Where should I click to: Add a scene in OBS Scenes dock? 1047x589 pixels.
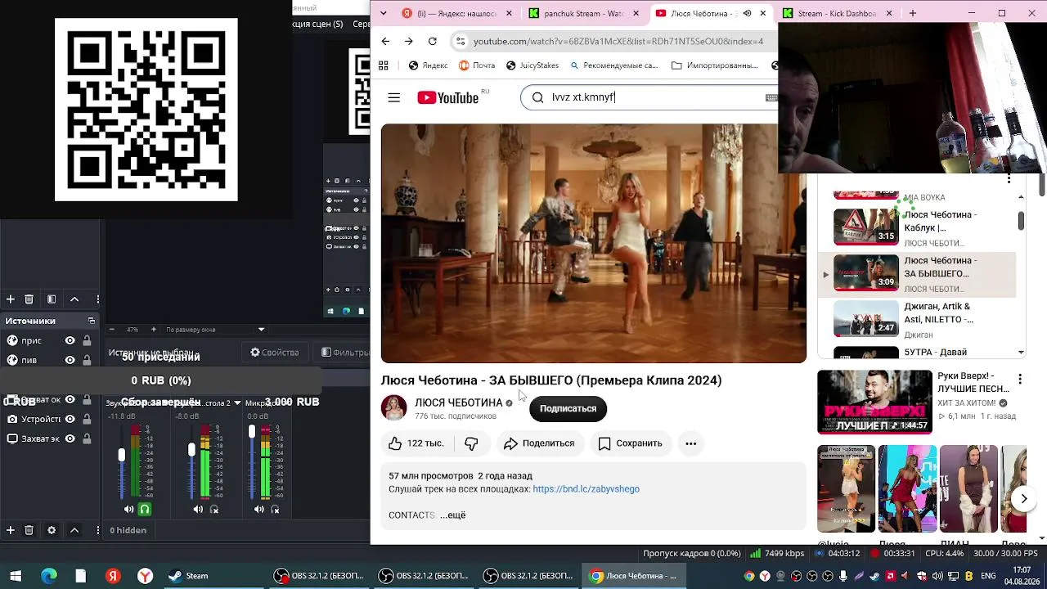click(11, 299)
